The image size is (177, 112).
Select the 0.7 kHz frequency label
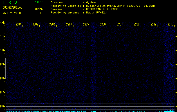tap(3, 92)
